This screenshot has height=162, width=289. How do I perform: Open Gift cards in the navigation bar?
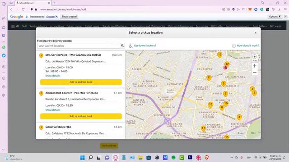(275, 26)
